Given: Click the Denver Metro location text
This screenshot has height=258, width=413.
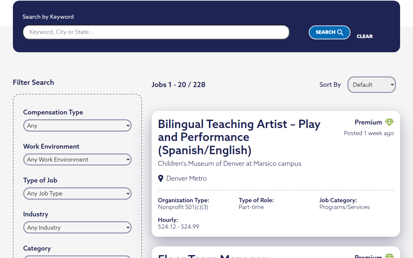Looking at the screenshot, I should coord(186,178).
